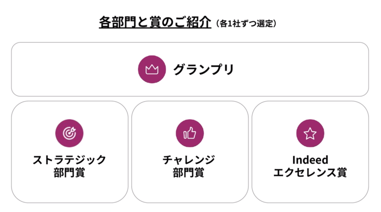Click blank bottom area of ストラテジック card
The image size is (381, 212).
pyautogui.click(x=69, y=191)
